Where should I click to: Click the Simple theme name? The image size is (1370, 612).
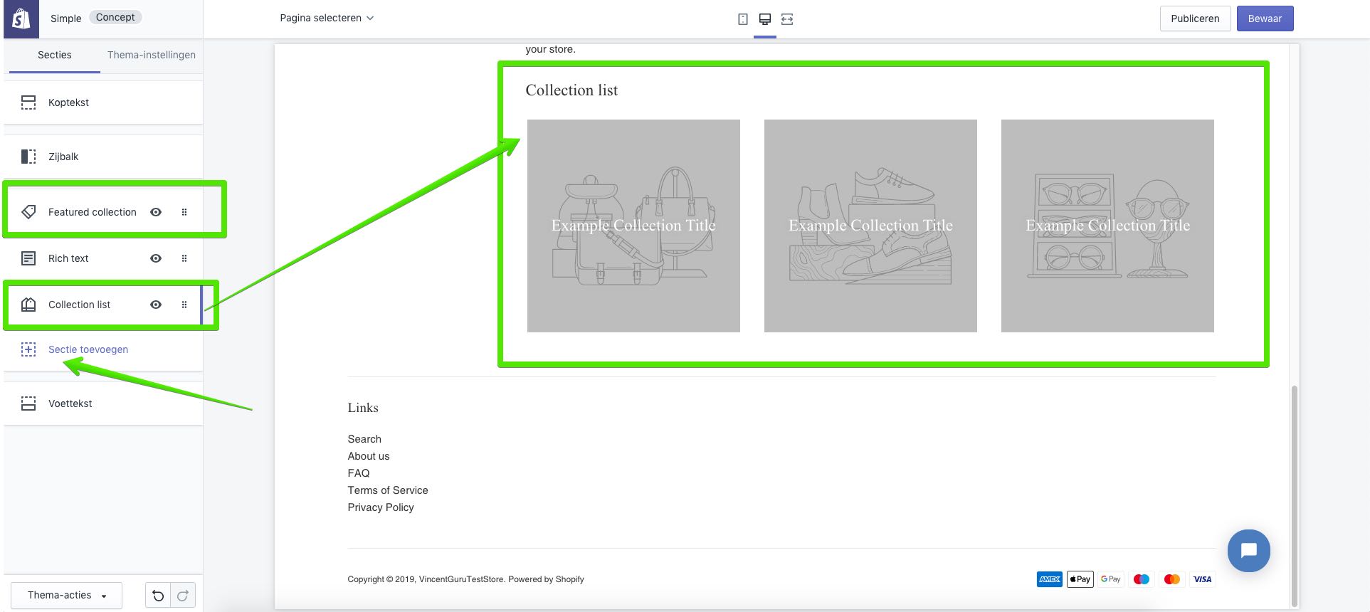tap(65, 19)
